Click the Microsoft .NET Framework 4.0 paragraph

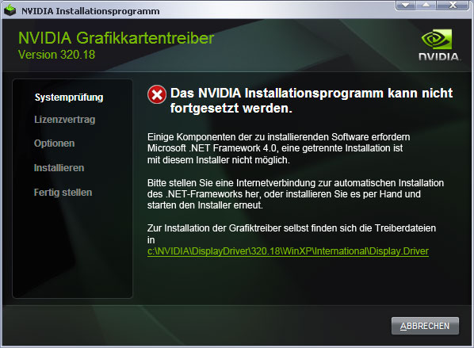[x=278, y=148]
